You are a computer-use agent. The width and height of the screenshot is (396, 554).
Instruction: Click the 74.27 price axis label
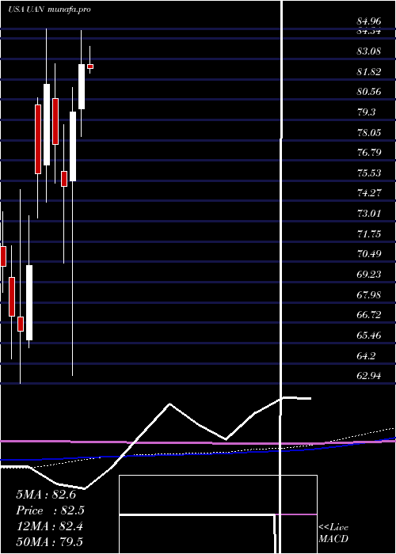point(369,193)
